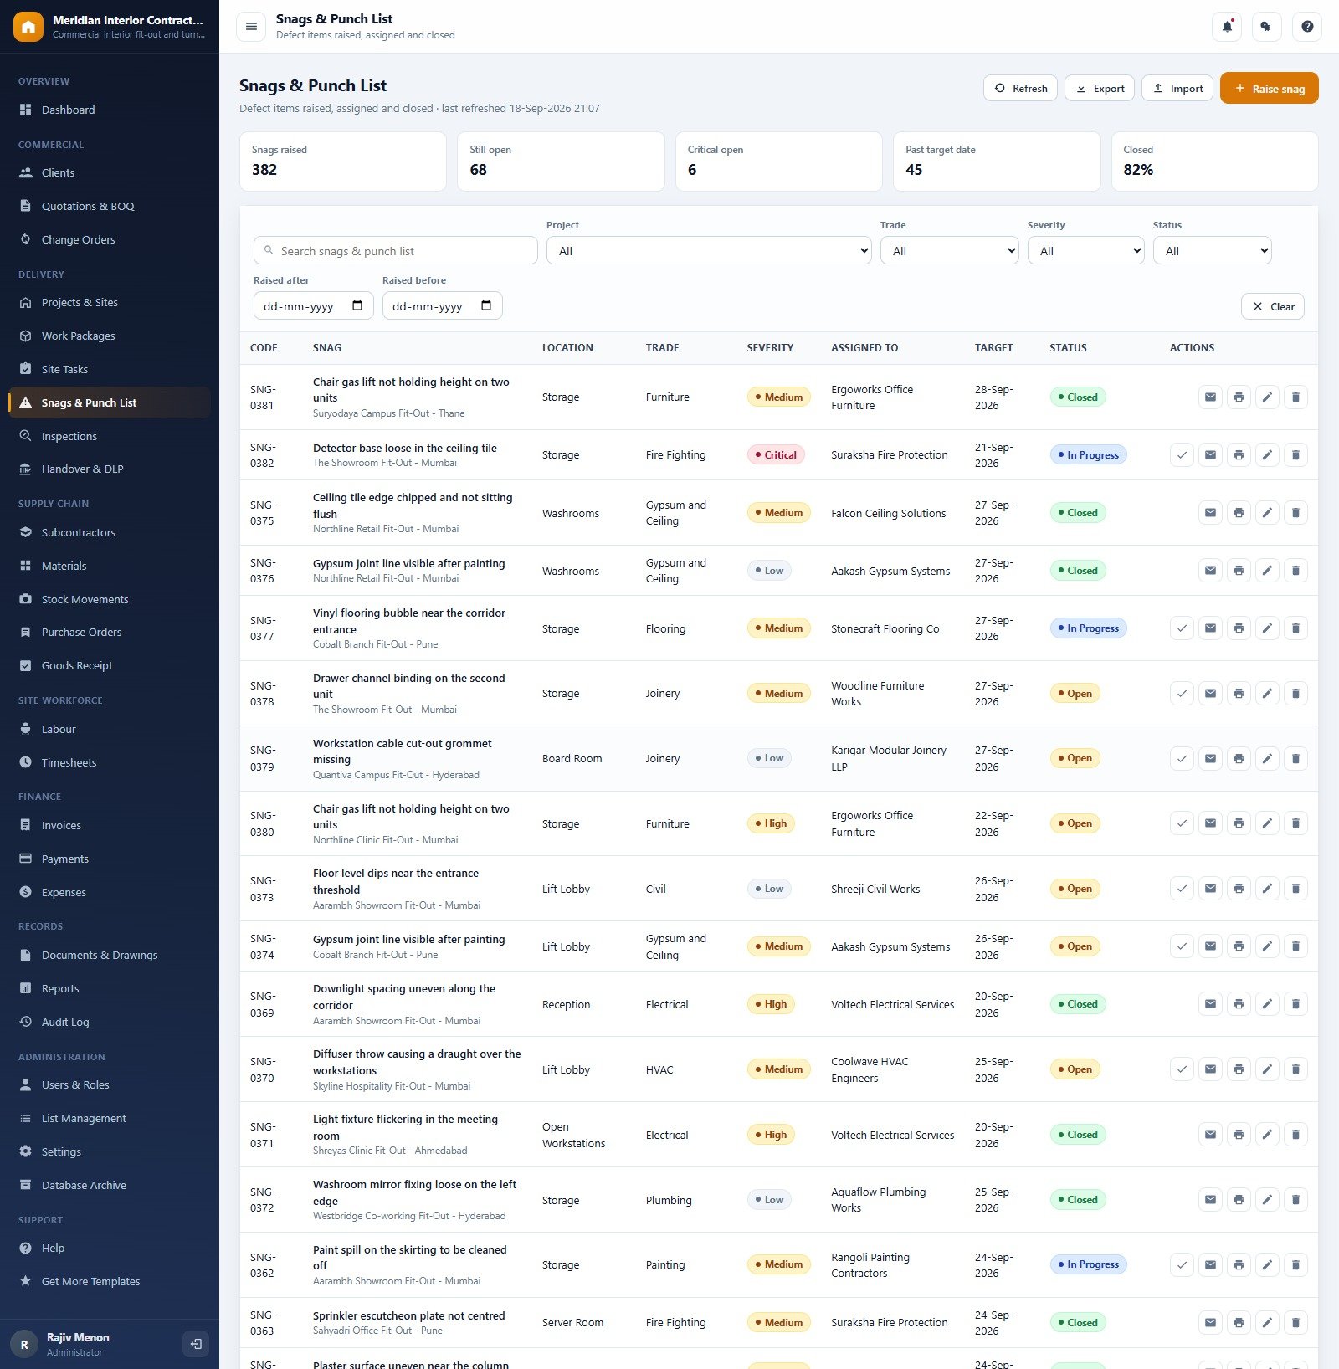The width and height of the screenshot is (1339, 1369).
Task: Focus the Search snags & punch list field
Action: tap(396, 251)
